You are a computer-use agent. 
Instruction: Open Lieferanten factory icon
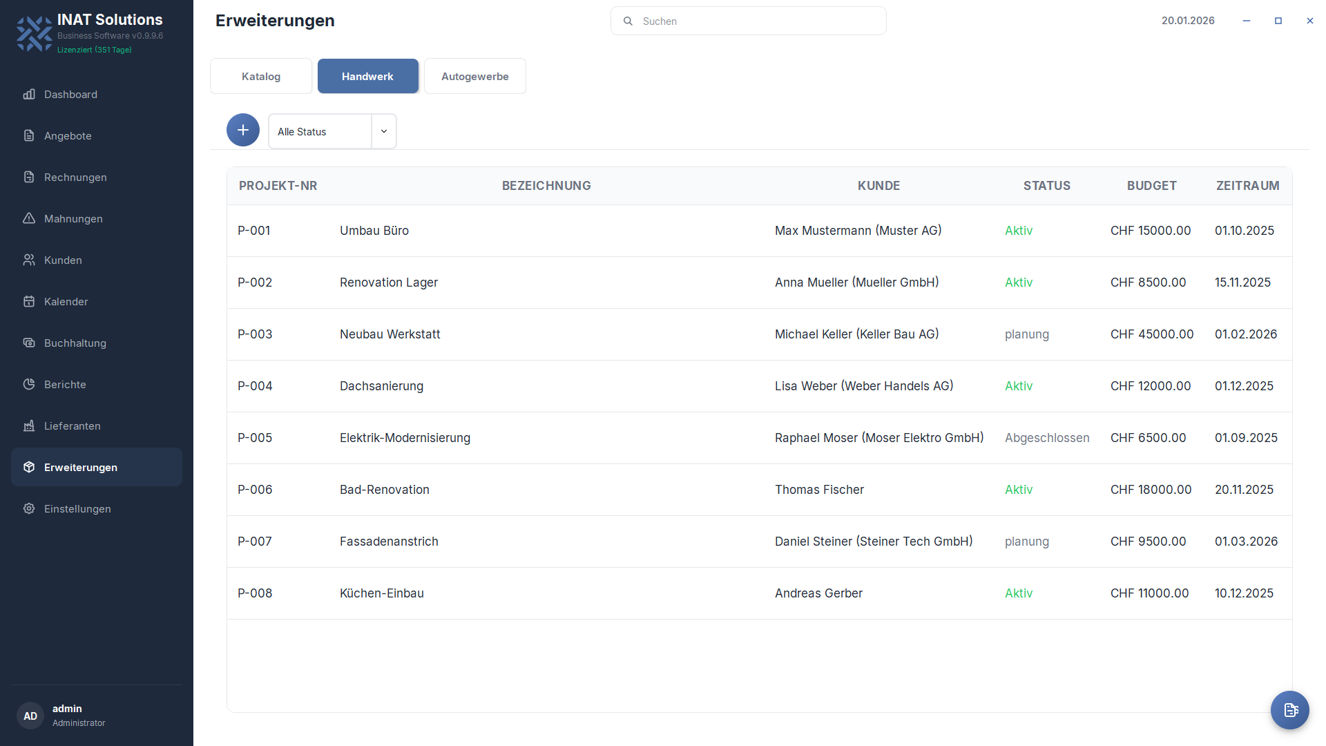coord(29,426)
